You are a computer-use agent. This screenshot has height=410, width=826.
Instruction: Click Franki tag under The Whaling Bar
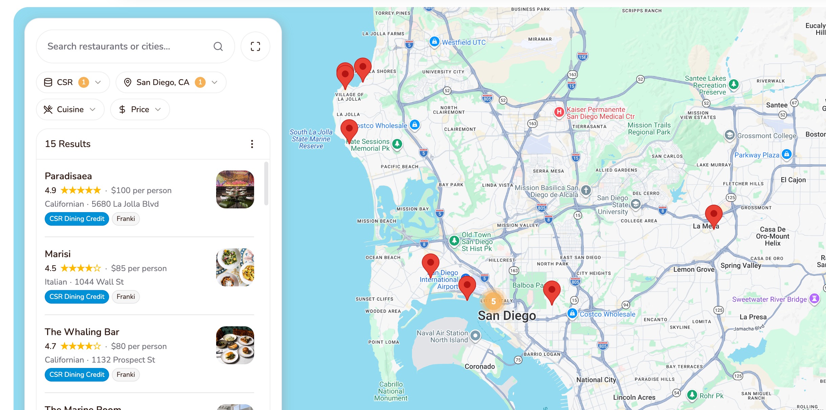coord(126,375)
